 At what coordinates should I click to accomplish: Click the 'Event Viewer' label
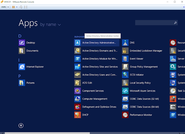136,59
